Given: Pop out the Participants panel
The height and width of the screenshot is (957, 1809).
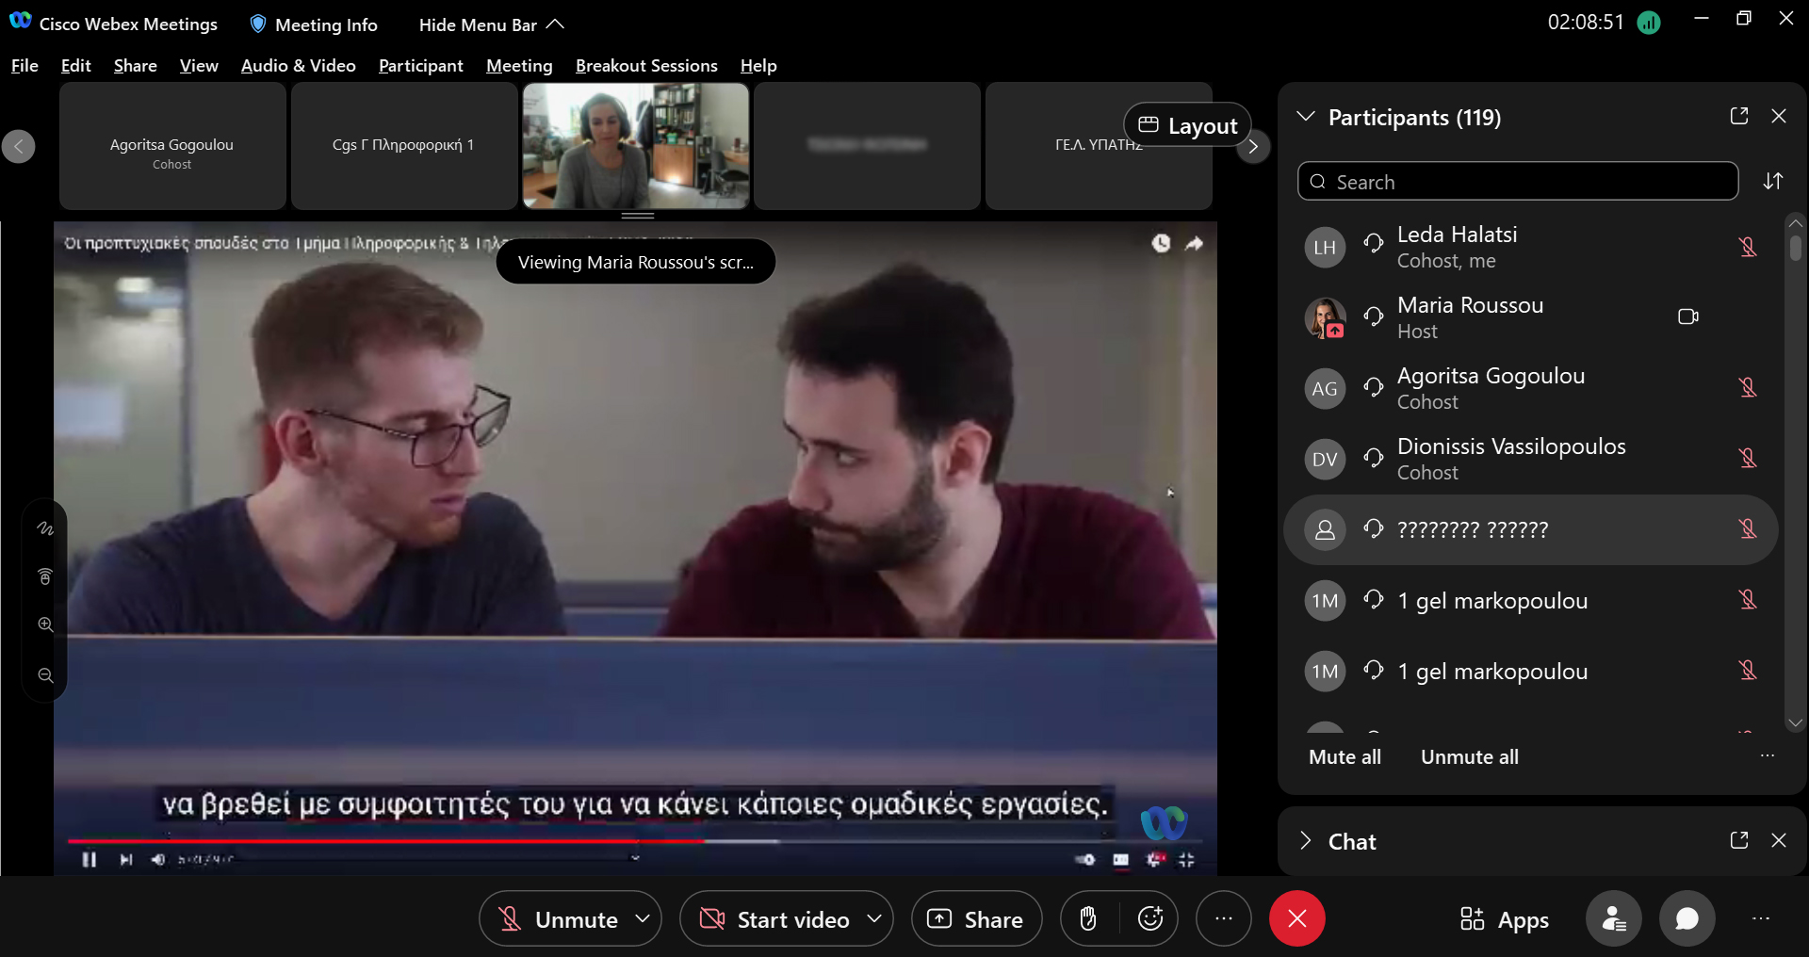Looking at the screenshot, I should click(x=1739, y=116).
